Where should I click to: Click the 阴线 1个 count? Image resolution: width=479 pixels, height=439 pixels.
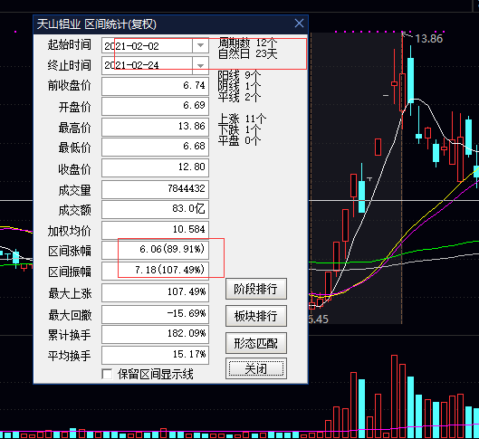239,86
